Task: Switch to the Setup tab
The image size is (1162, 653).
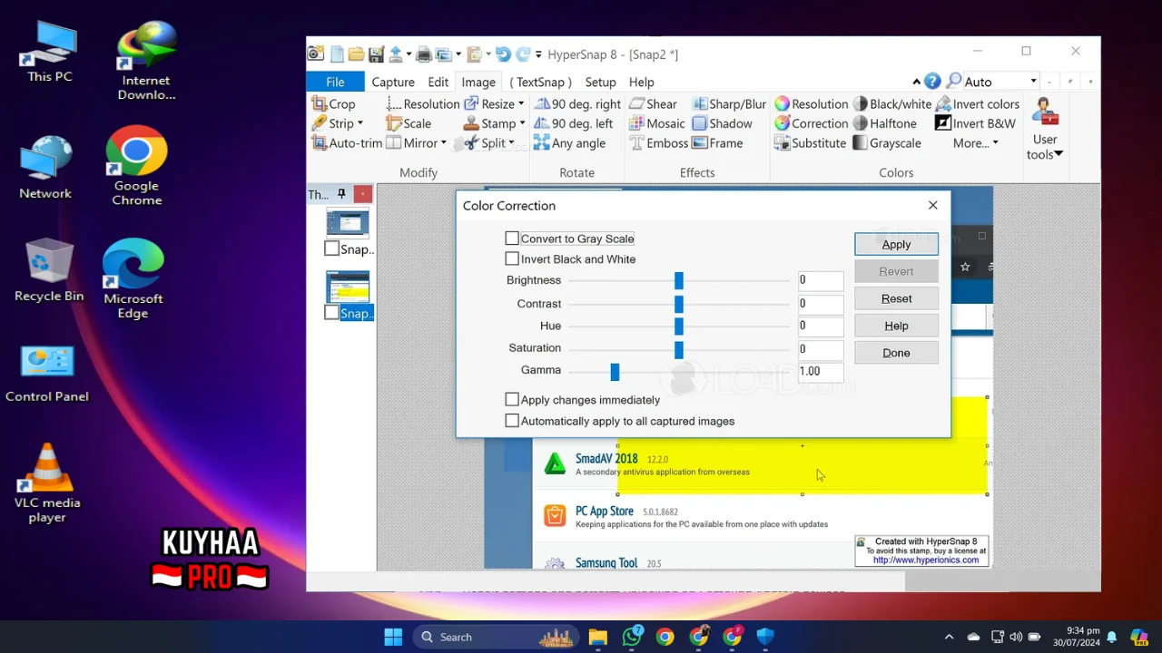Action: [x=600, y=82]
